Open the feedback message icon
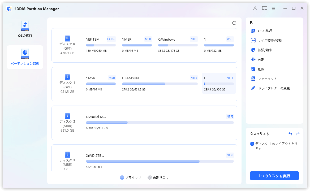Image resolution: width=310 pixels, height=191 pixels. [x=265, y=8]
